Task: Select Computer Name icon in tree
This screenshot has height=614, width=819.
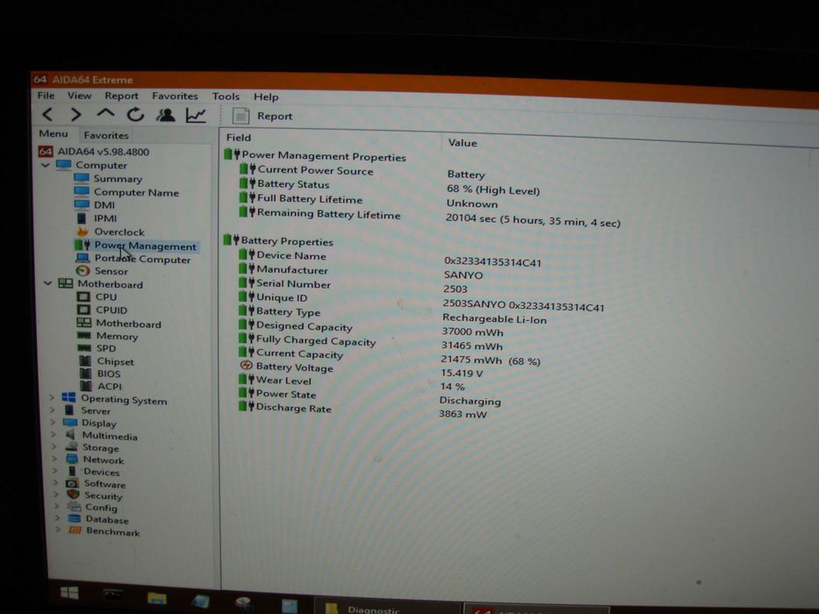Action: 82,191
